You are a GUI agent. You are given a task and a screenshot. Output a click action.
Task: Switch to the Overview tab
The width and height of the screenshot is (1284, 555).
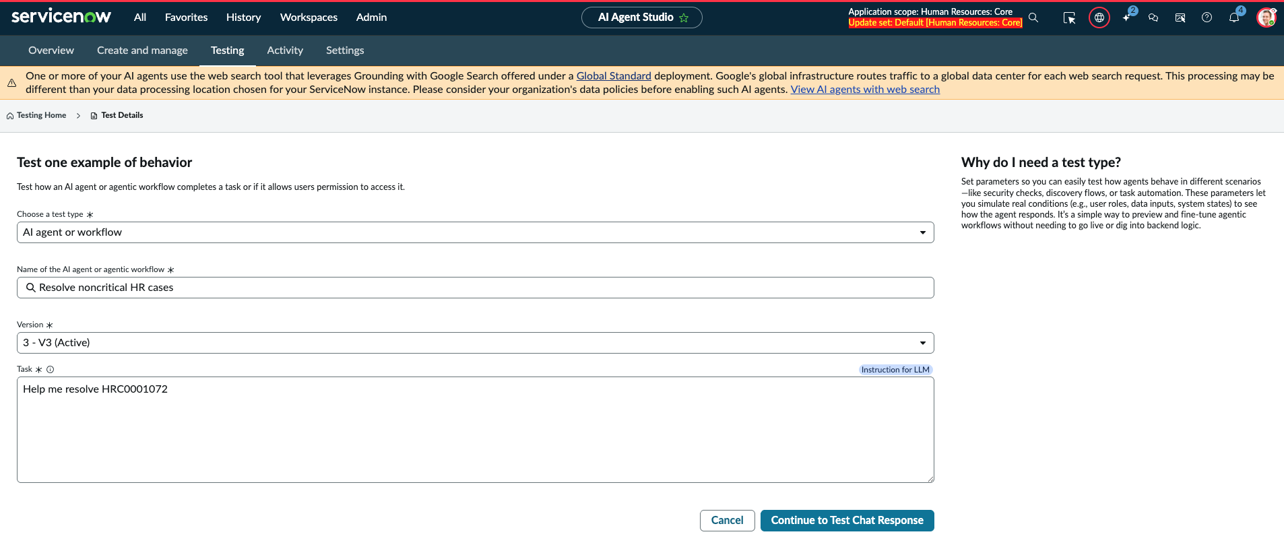tap(51, 51)
